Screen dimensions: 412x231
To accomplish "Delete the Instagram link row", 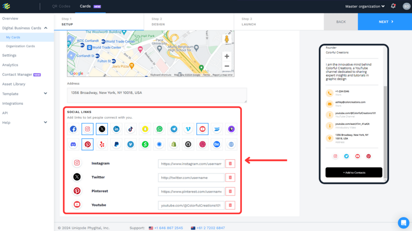I will [230, 163].
